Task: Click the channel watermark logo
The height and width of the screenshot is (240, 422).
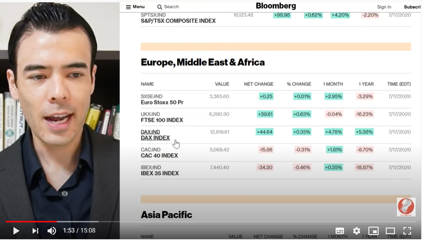Action: pyautogui.click(x=406, y=207)
